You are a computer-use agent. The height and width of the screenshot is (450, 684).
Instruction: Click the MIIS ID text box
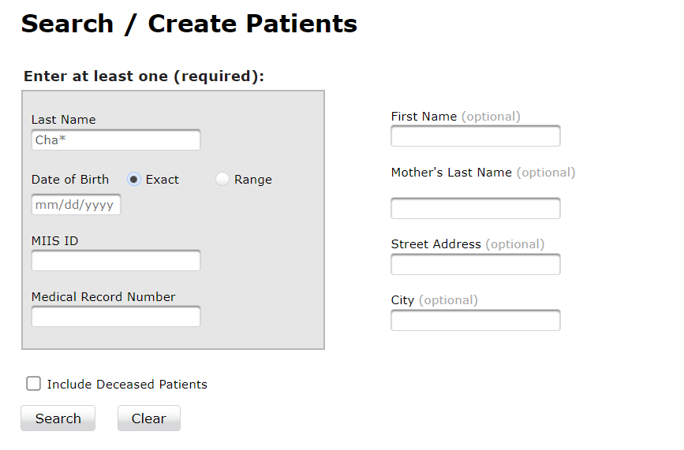coord(115,261)
